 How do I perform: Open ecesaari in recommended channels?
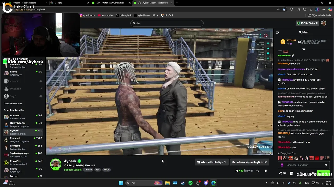click(23, 117)
